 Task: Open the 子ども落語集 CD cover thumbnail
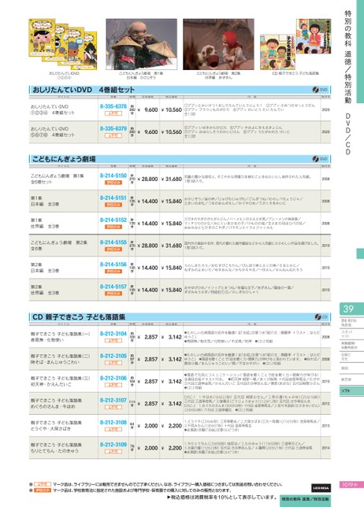click(x=295, y=44)
